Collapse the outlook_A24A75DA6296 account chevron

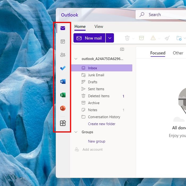[76, 59]
